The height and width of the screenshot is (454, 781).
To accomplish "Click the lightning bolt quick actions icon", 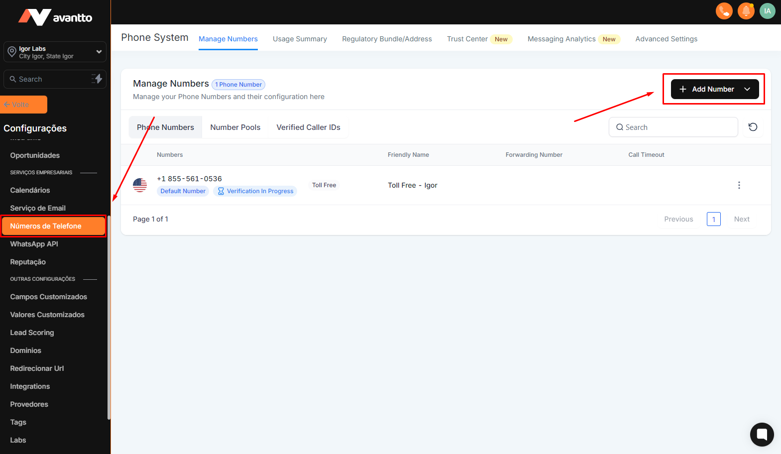I will click(x=97, y=79).
